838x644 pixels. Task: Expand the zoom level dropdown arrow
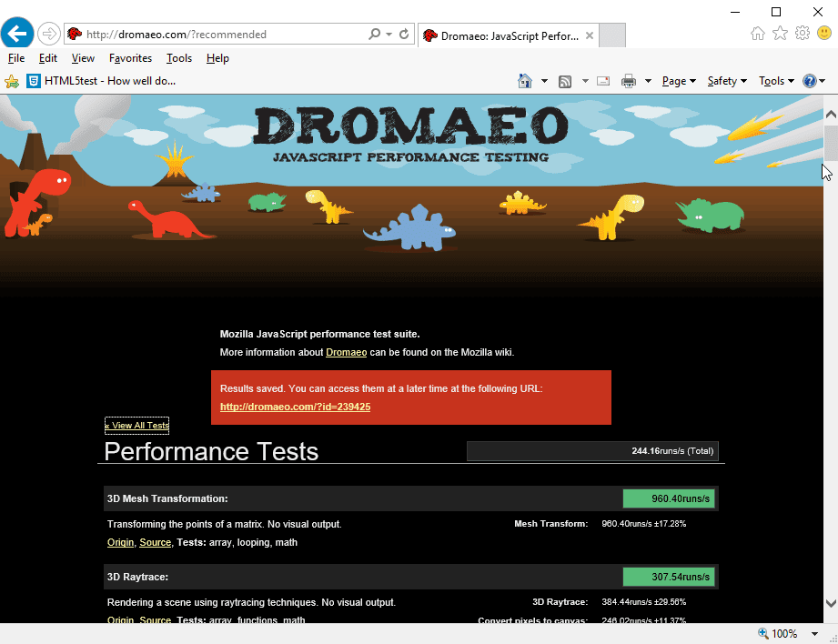(814, 634)
